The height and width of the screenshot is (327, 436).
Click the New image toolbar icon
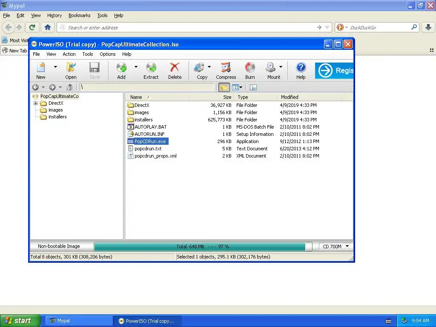point(41,71)
